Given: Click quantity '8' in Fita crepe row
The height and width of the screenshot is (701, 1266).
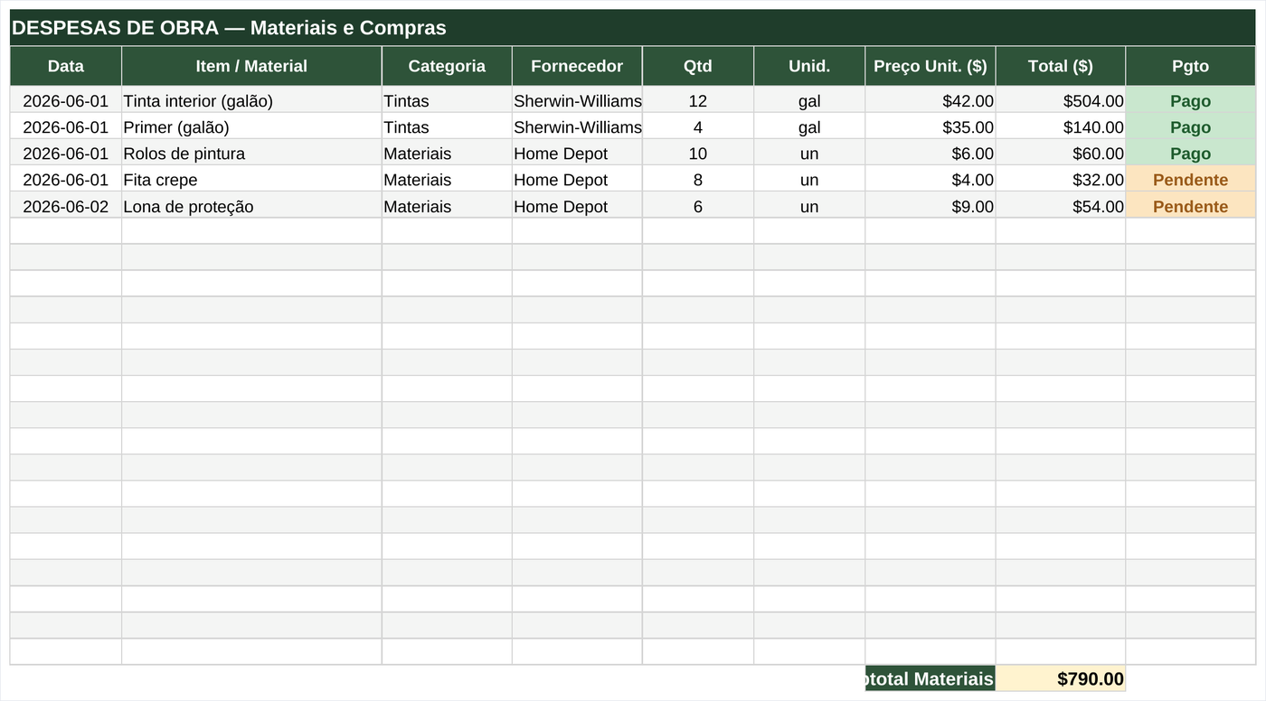Looking at the screenshot, I should pyautogui.click(x=698, y=179).
